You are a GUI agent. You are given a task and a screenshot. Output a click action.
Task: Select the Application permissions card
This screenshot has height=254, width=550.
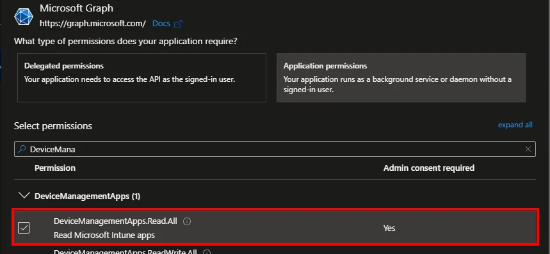(x=401, y=78)
